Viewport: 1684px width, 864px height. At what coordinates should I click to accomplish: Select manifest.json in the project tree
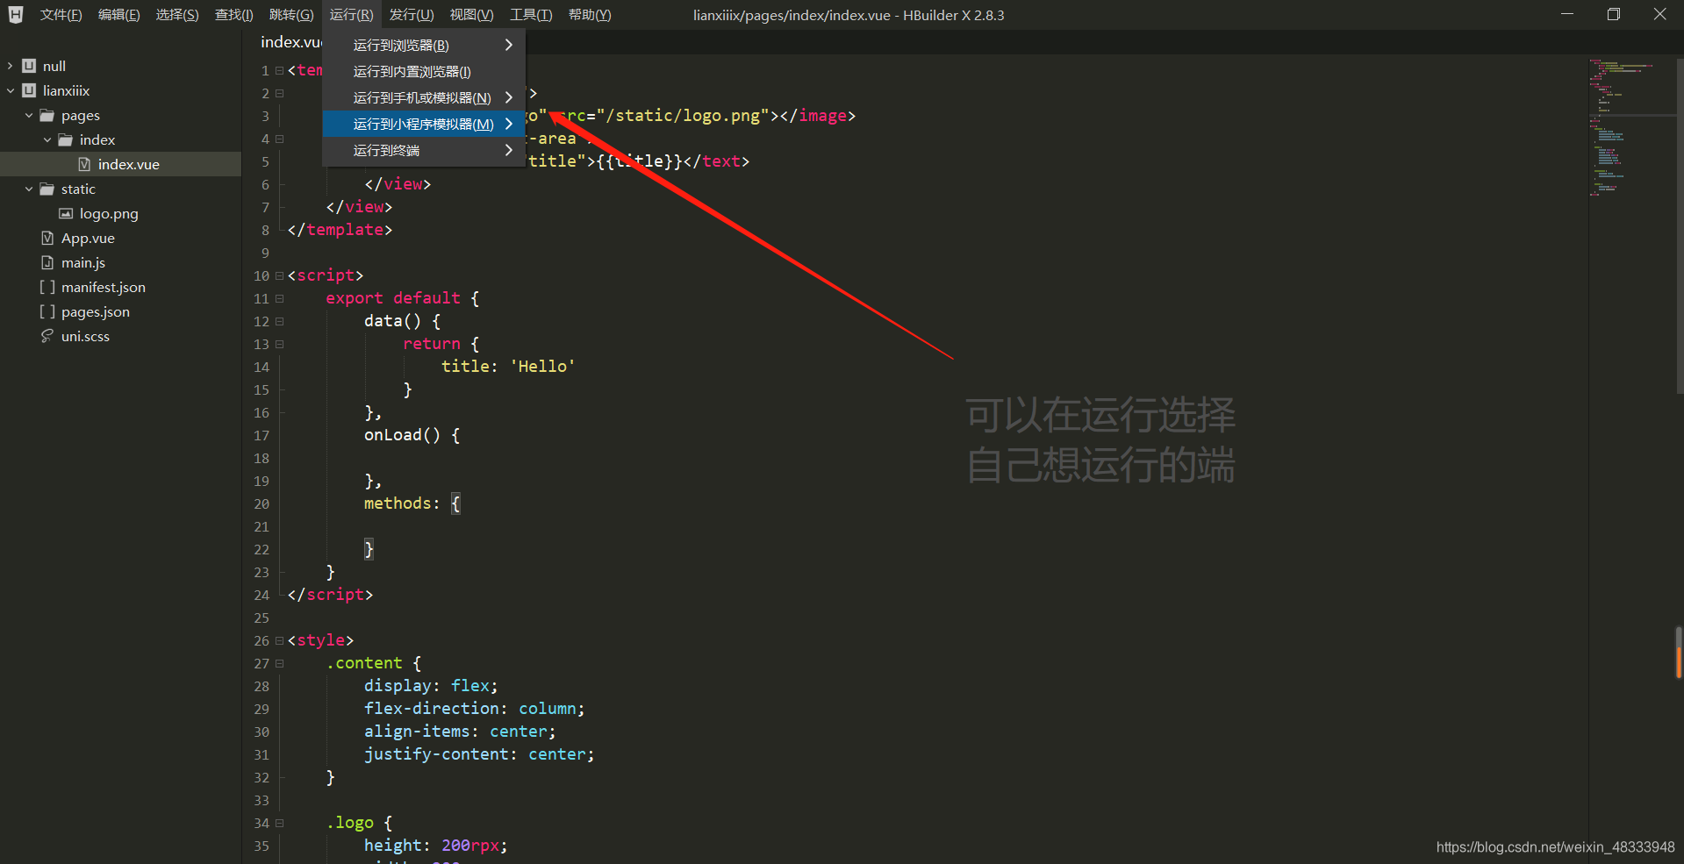(x=104, y=287)
